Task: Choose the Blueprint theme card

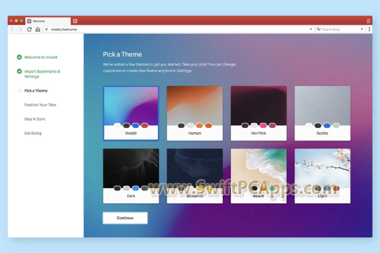Action: click(x=195, y=176)
